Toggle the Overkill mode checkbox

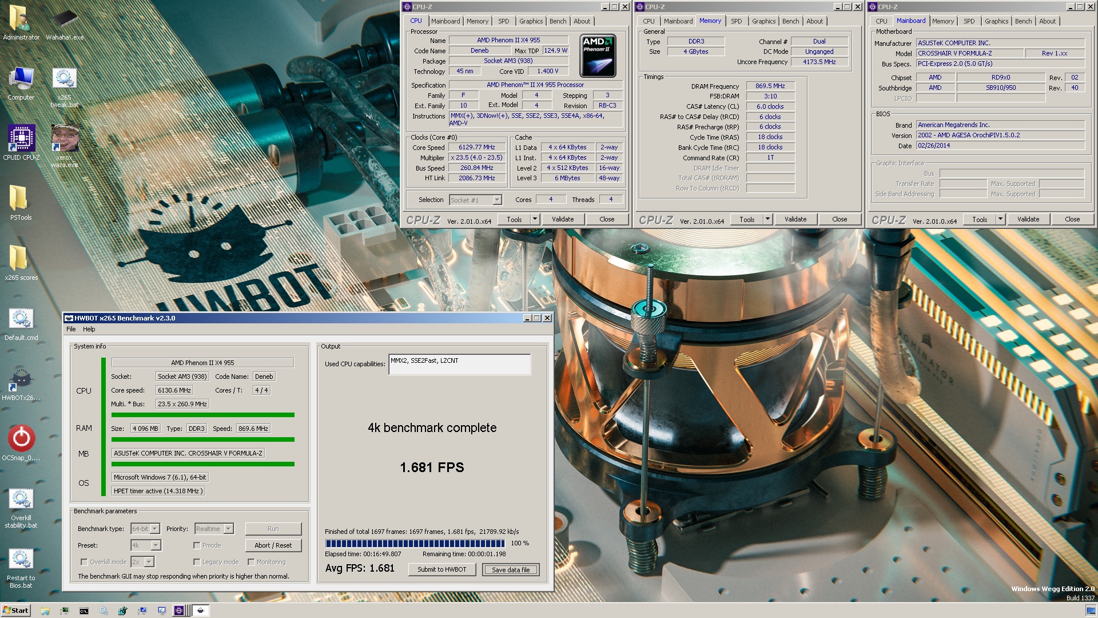(x=84, y=562)
